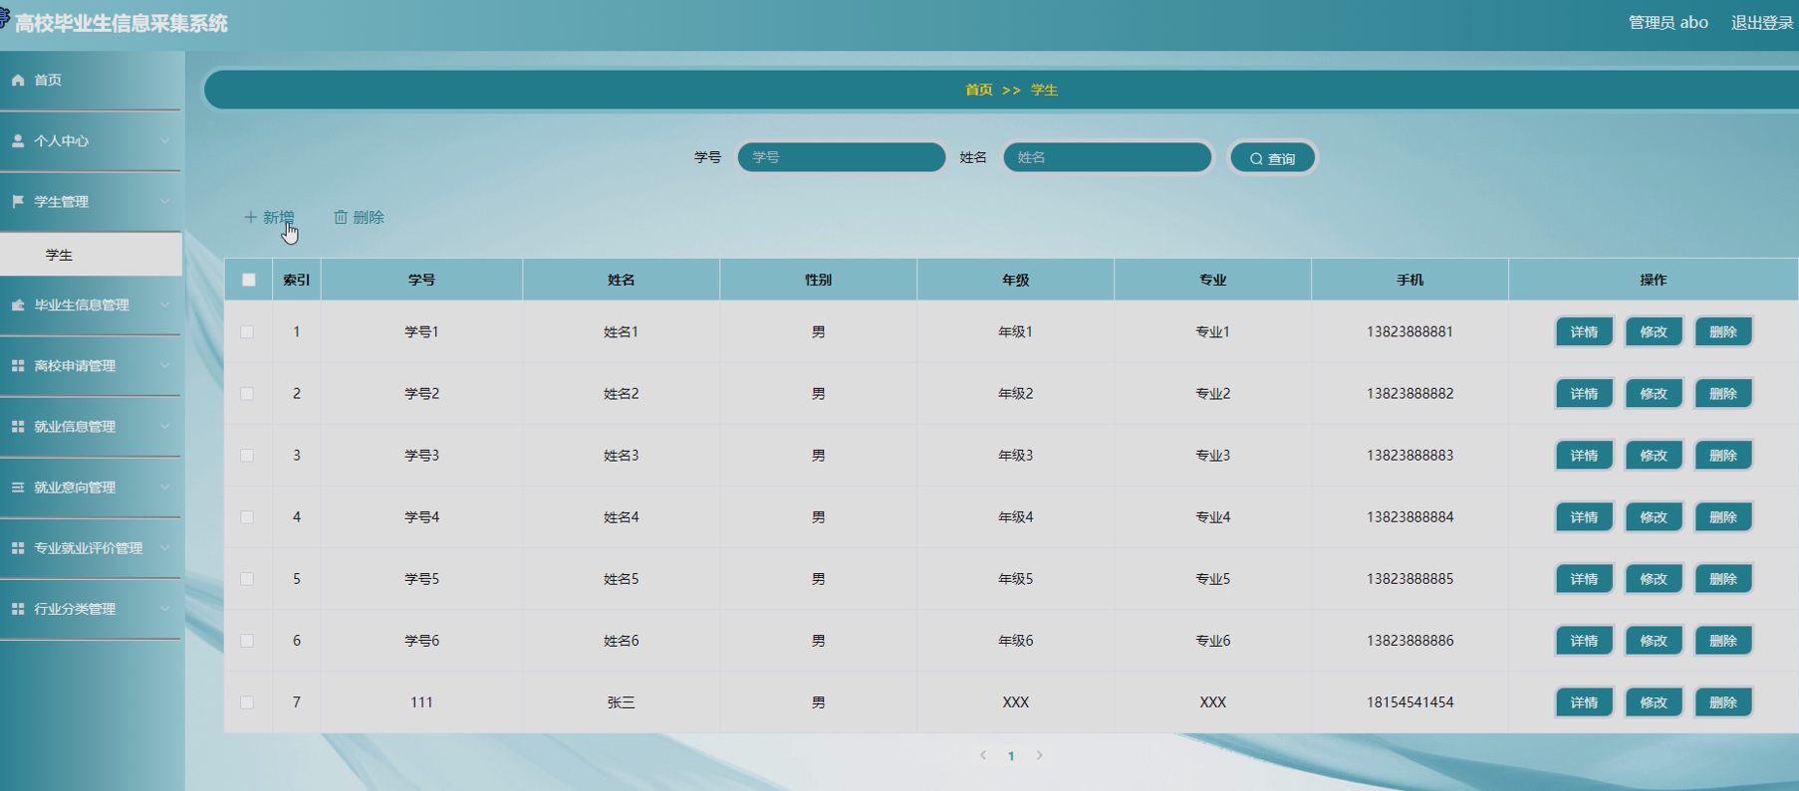Click the grid icon beside 高校申请管理

click(x=18, y=366)
